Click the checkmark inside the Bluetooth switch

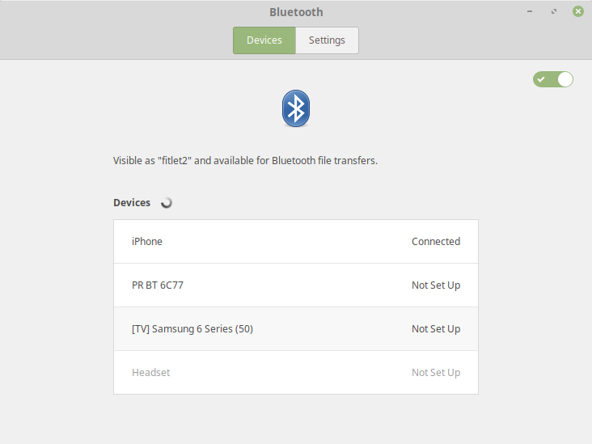(541, 79)
